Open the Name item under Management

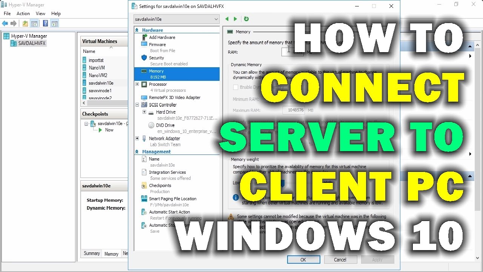pyautogui.click(x=154, y=159)
